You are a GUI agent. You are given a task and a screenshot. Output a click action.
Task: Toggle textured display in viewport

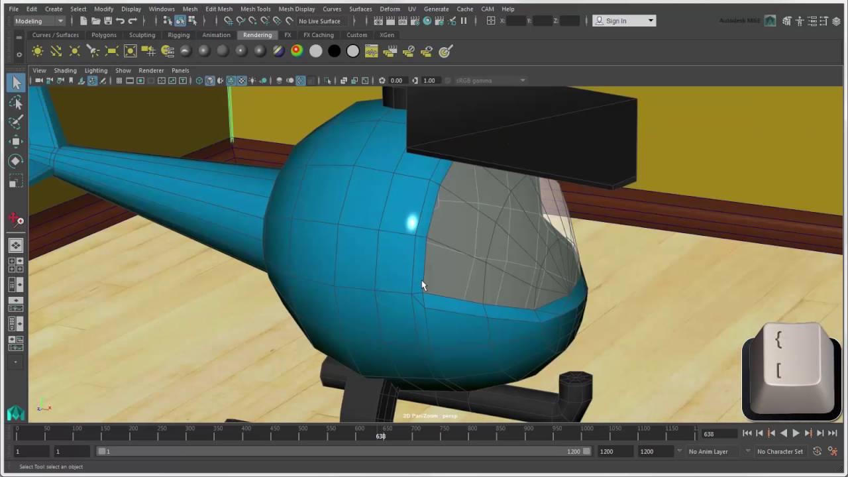pos(242,81)
